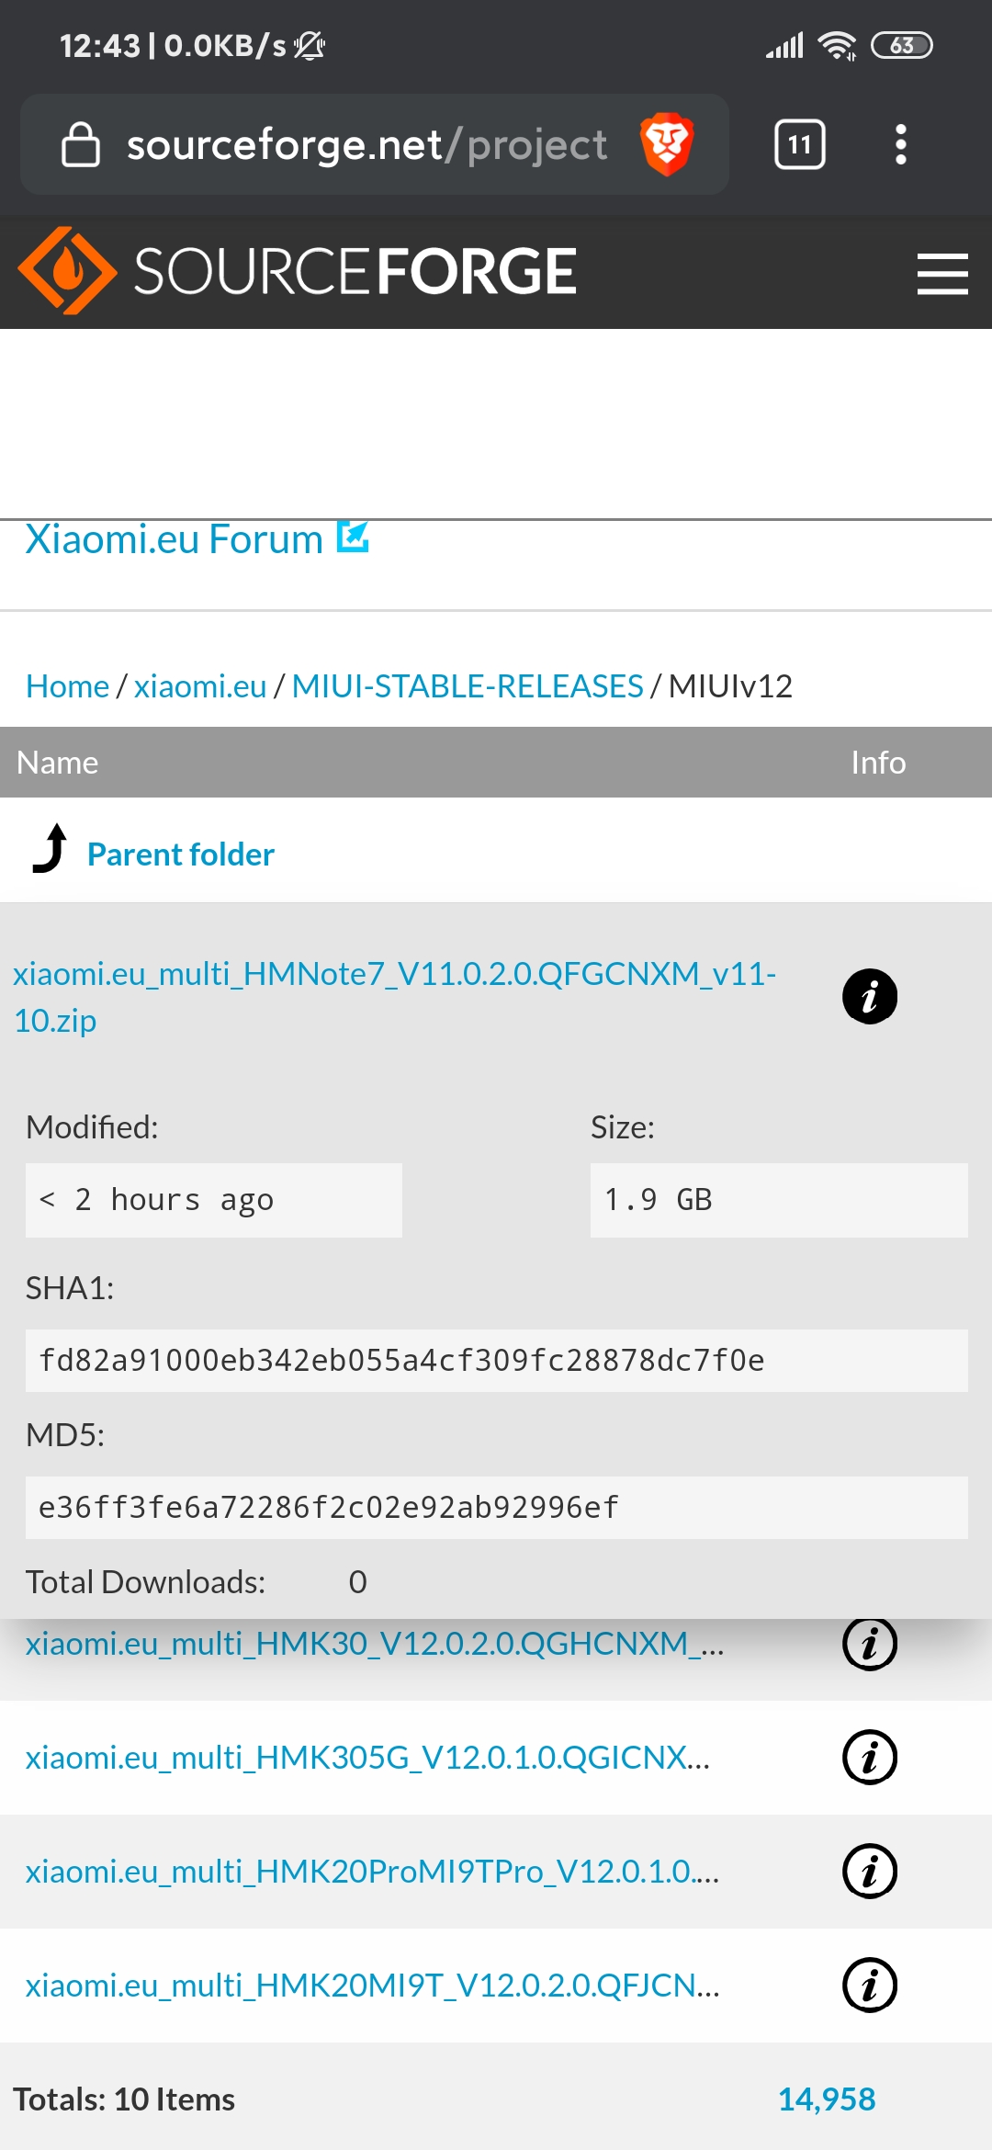Select the SHA1 hash field
This screenshot has height=2150, width=992.
click(496, 1360)
